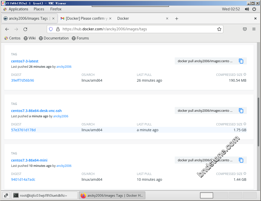Open digest 57e3761d178d
Screen dimensions: 261x201
coord(23,130)
